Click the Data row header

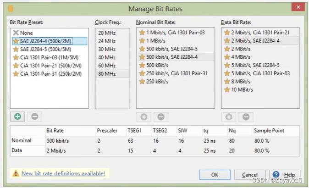click(x=28, y=150)
